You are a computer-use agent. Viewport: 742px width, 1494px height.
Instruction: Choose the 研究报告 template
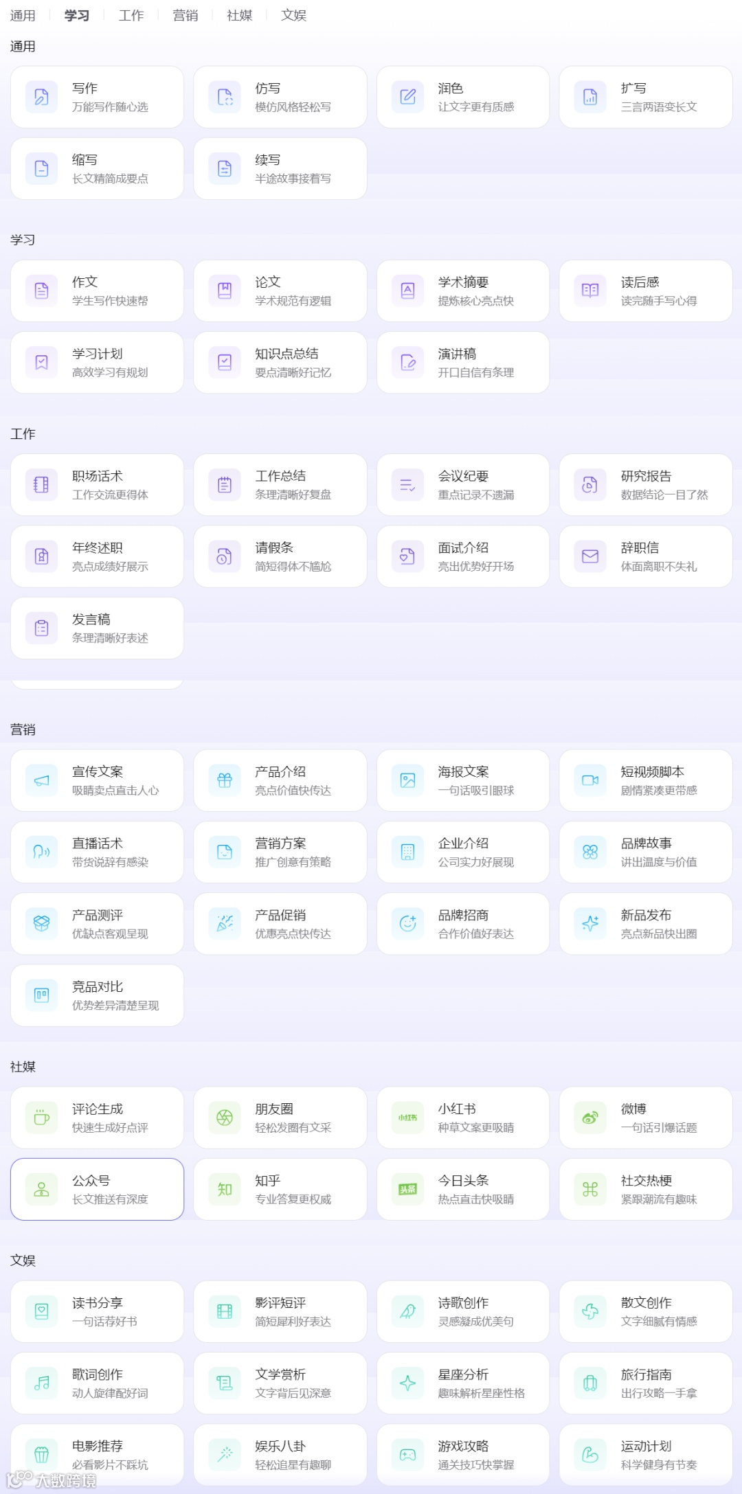pyautogui.click(x=646, y=485)
